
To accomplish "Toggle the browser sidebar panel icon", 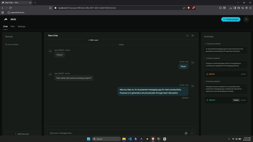I will [x=234, y=8].
